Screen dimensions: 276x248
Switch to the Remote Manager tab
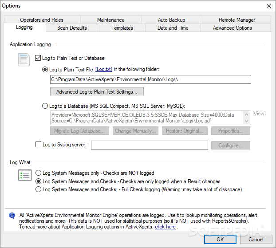point(237,20)
